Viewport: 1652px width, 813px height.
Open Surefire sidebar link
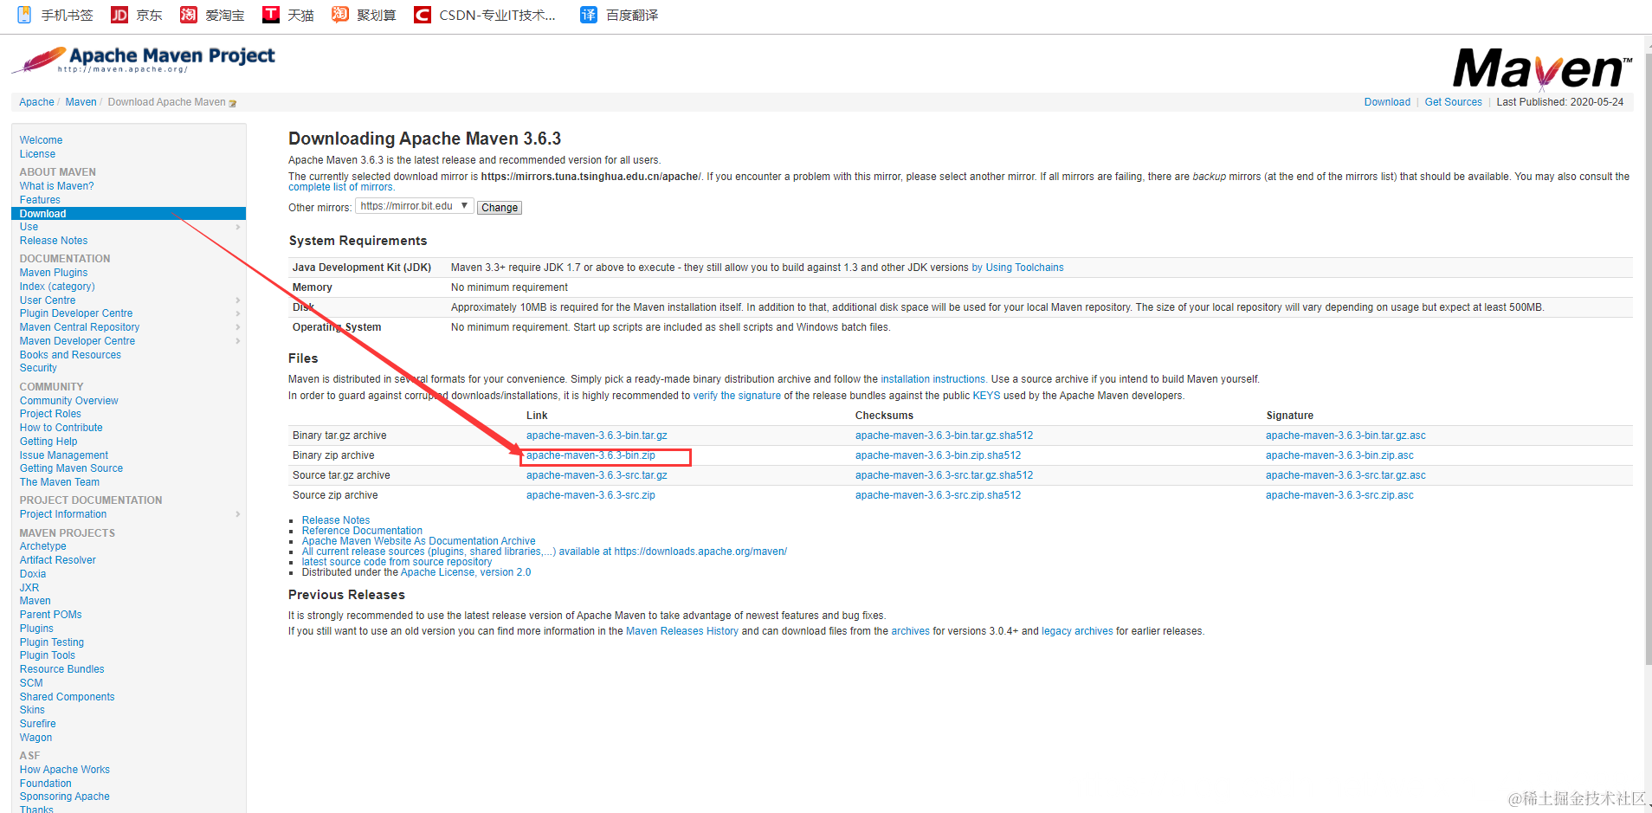click(x=38, y=724)
